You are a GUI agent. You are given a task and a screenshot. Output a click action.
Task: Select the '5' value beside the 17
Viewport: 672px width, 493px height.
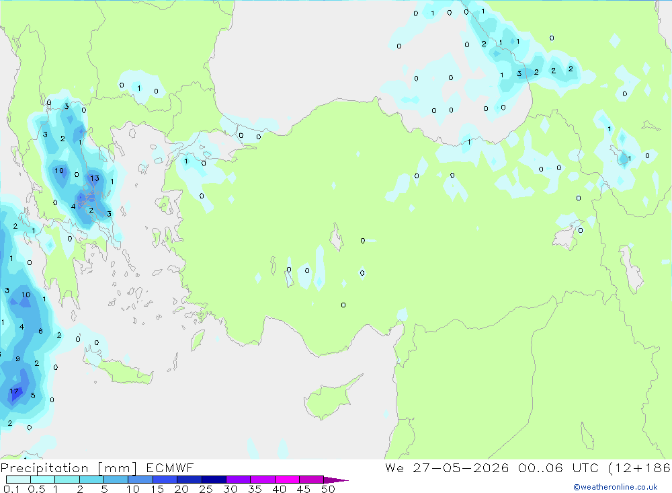33,395
